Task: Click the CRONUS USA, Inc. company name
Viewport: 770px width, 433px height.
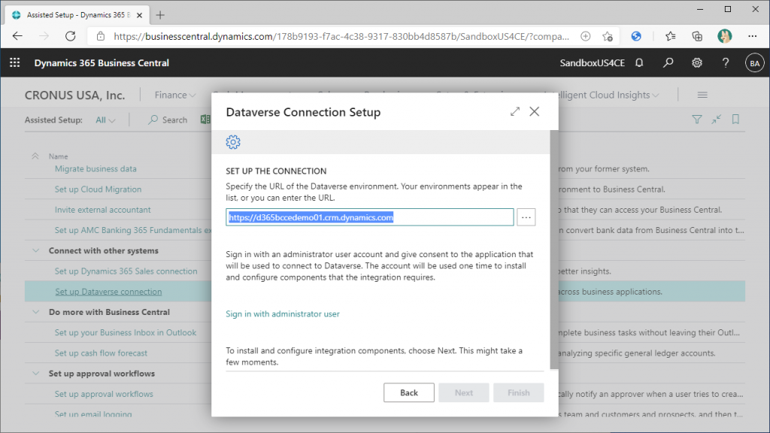Action: tap(74, 95)
